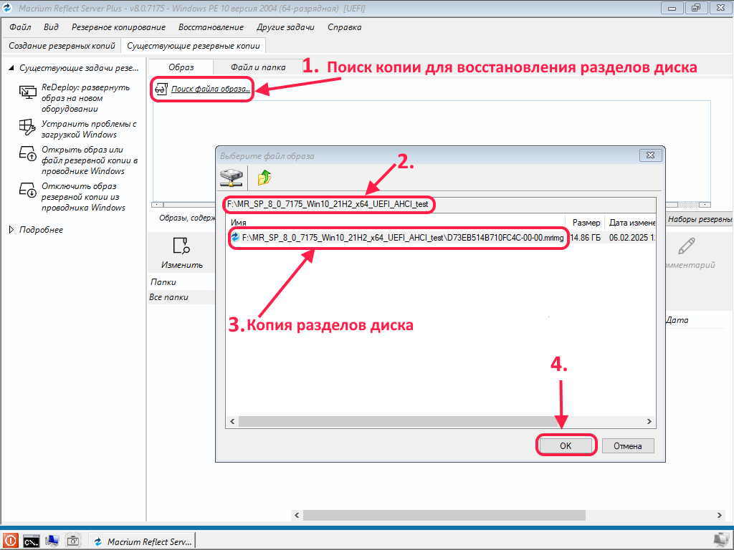Click the open image in Explorer icon
Image resolution: width=734 pixels, height=550 pixels.
tap(27, 154)
